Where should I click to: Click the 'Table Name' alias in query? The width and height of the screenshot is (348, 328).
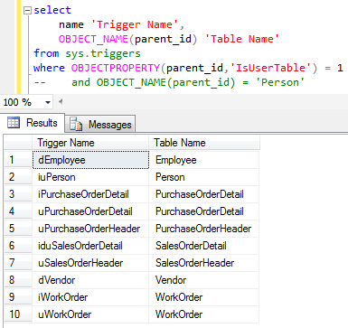(x=242, y=39)
